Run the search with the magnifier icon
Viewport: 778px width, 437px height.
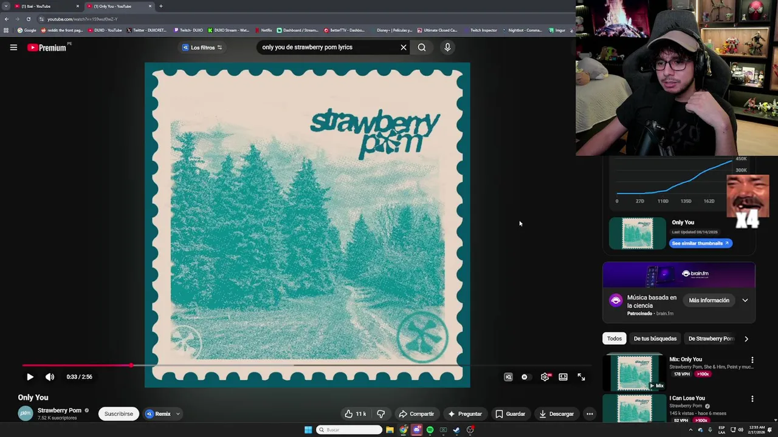[x=422, y=47]
